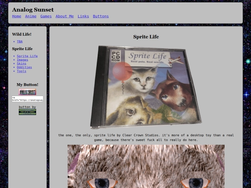Click the Analog Sunset site title

click(x=33, y=10)
